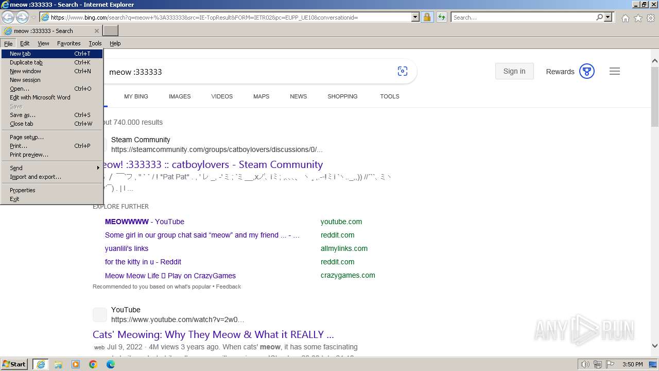Click Bing visual search camera icon
The height and width of the screenshot is (371, 659).
(x=403, y=72)
